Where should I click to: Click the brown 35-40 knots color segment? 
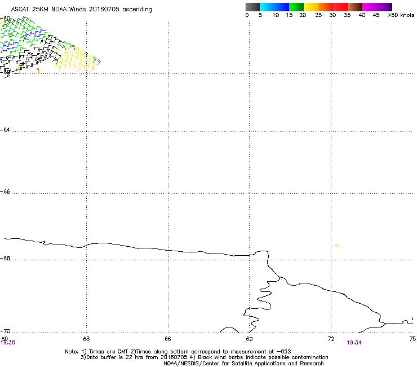[x=355, y=7]
